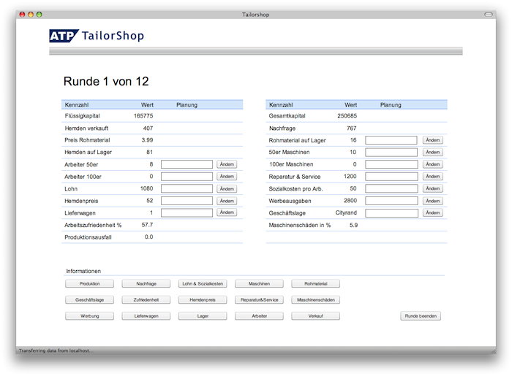Open Hemdenpreis info button in Informationen

pyautogui.click(x=203, y=300)
